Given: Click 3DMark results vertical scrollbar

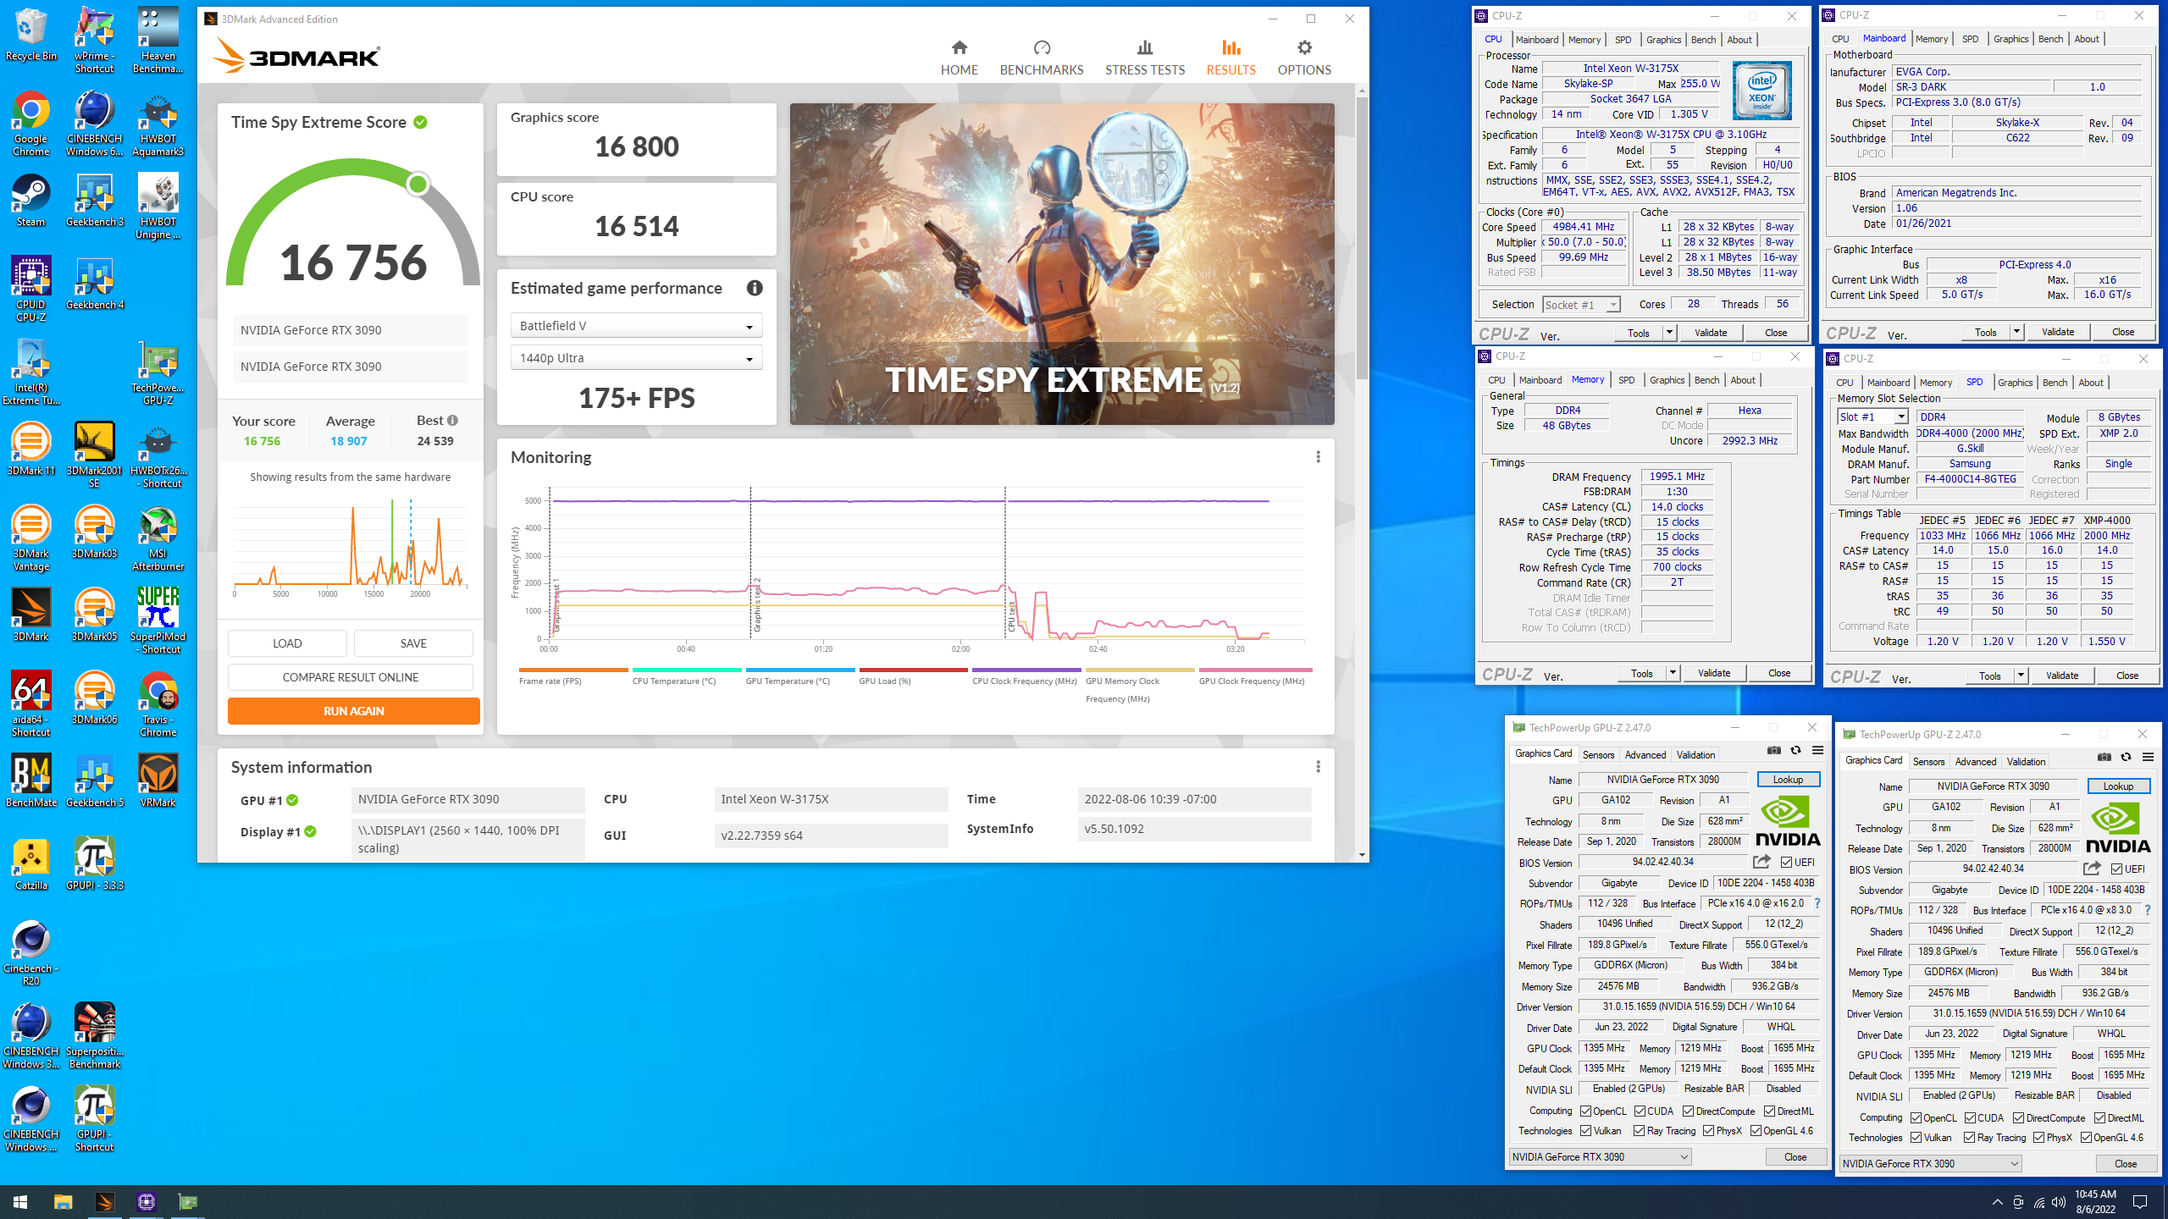Looking at the screenshot, I should 1362,237.
